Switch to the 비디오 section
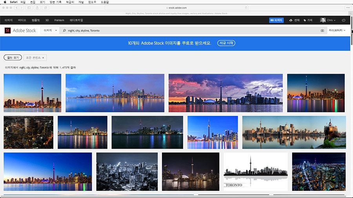 [22, 20]
